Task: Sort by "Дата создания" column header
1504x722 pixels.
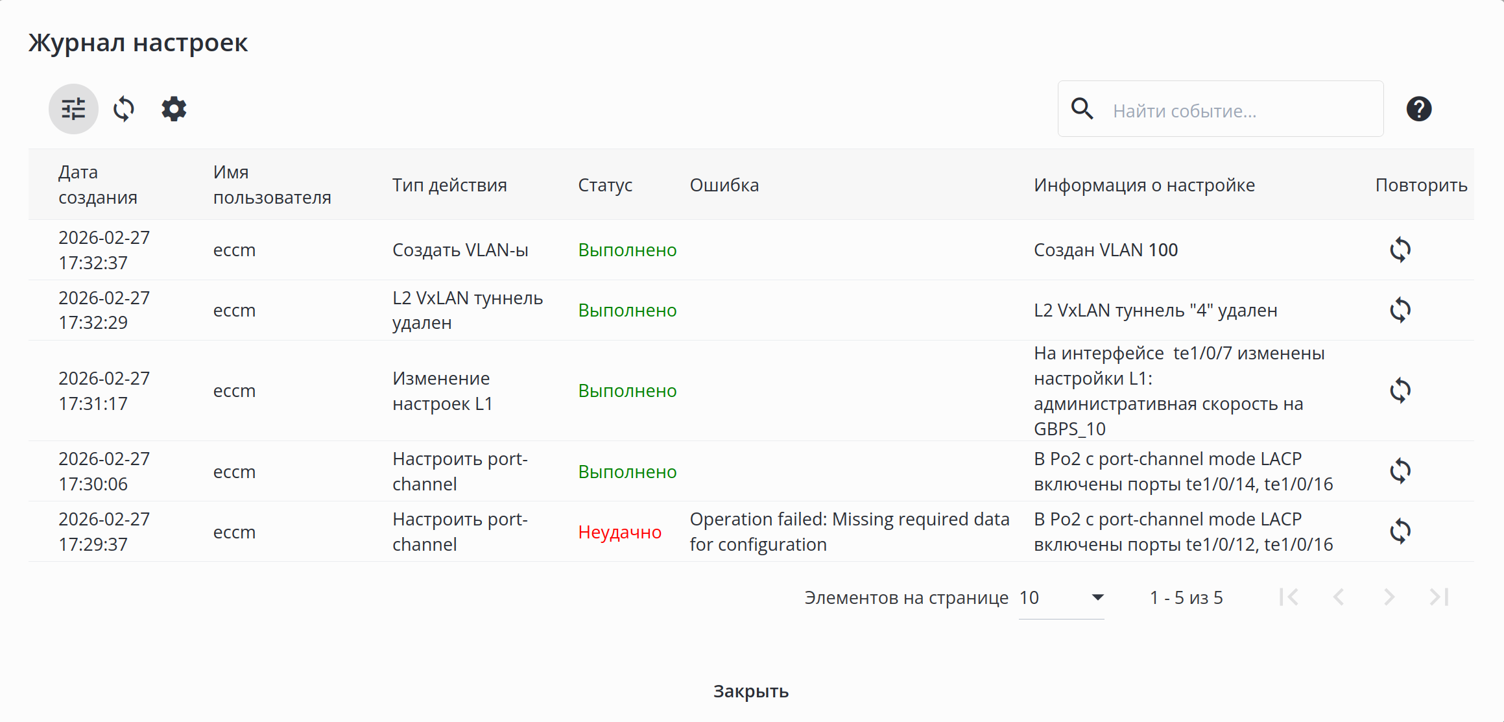Action: [x=97, y=185]
